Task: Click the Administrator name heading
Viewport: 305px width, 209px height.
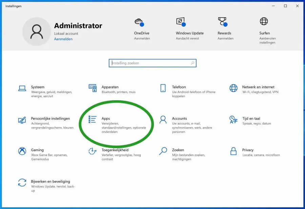Action: (78, 26)
